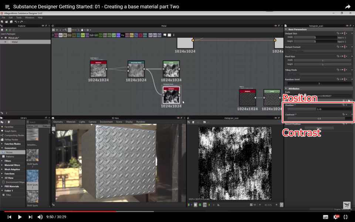This screenshot has width=355, height=222.
Task: Toggle checkerboard background in 2D view
Action: point(195,205)
